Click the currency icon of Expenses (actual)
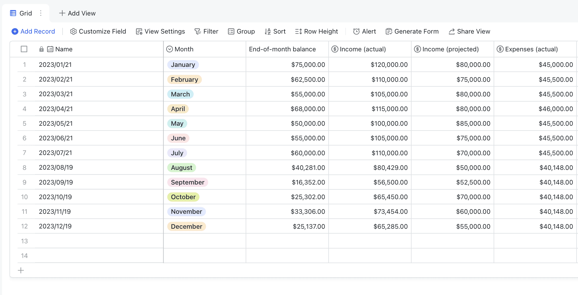Viewport: 578px width, 295px height. coord(500,49)
